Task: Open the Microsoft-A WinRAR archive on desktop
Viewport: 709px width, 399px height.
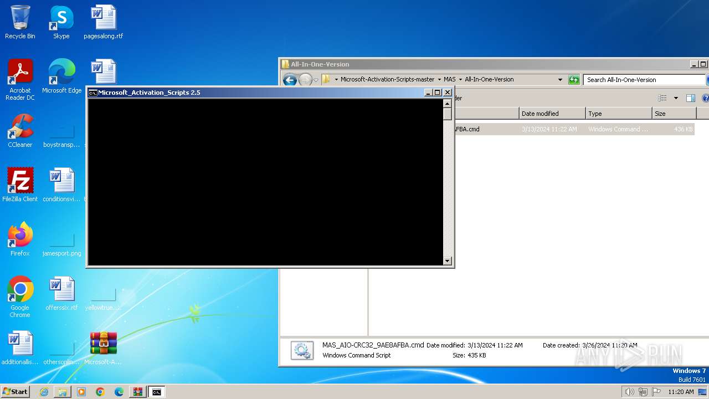Action: tap(103, 348)
